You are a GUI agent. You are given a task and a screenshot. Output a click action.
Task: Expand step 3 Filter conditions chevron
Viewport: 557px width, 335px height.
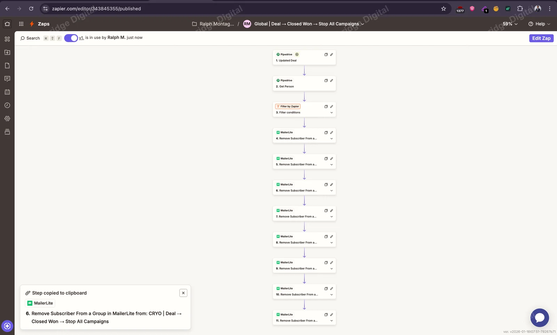point(331,113)
